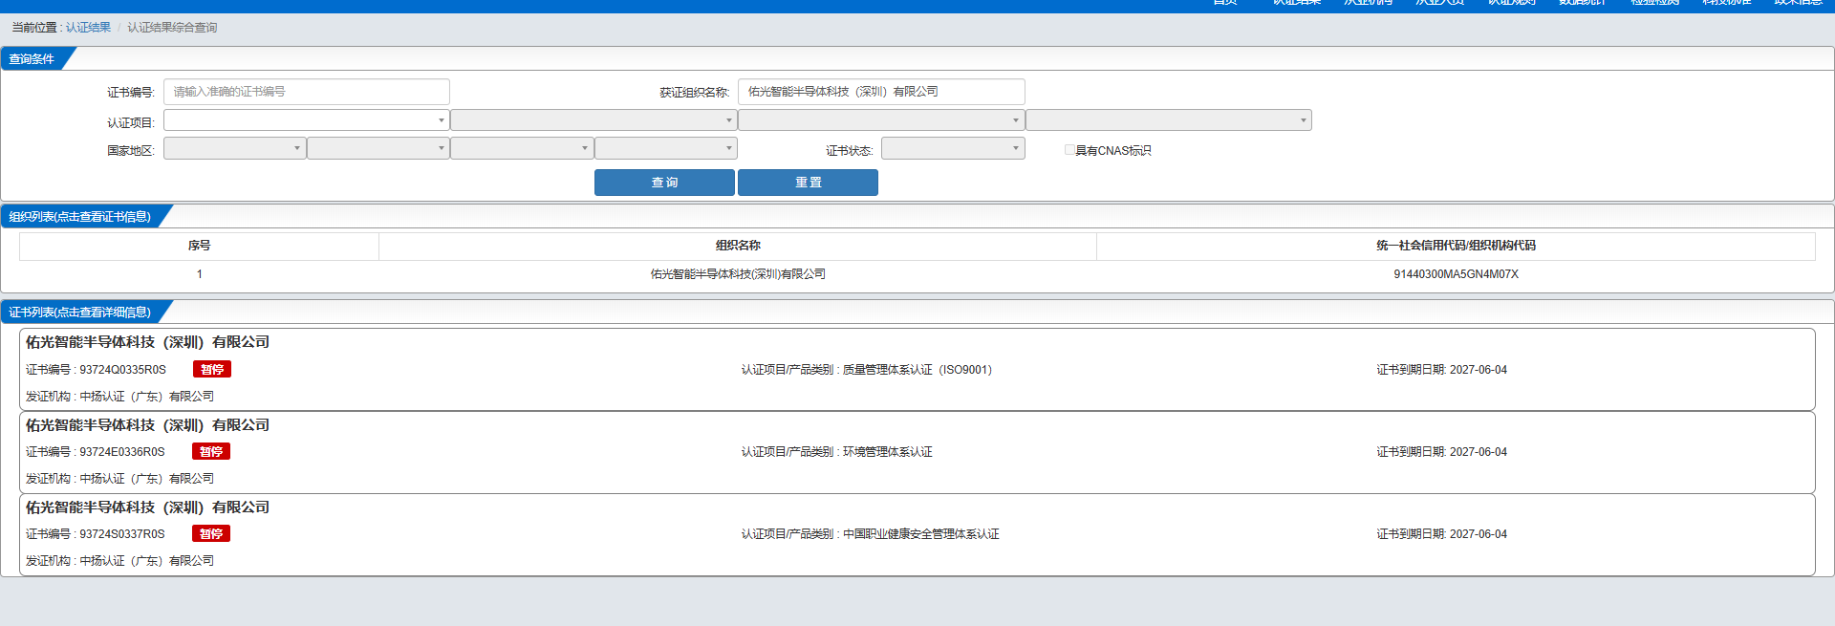The image size is (1835, 626).
Task: Open the 证书状态 dropdown
Action: tap(953, 148)
